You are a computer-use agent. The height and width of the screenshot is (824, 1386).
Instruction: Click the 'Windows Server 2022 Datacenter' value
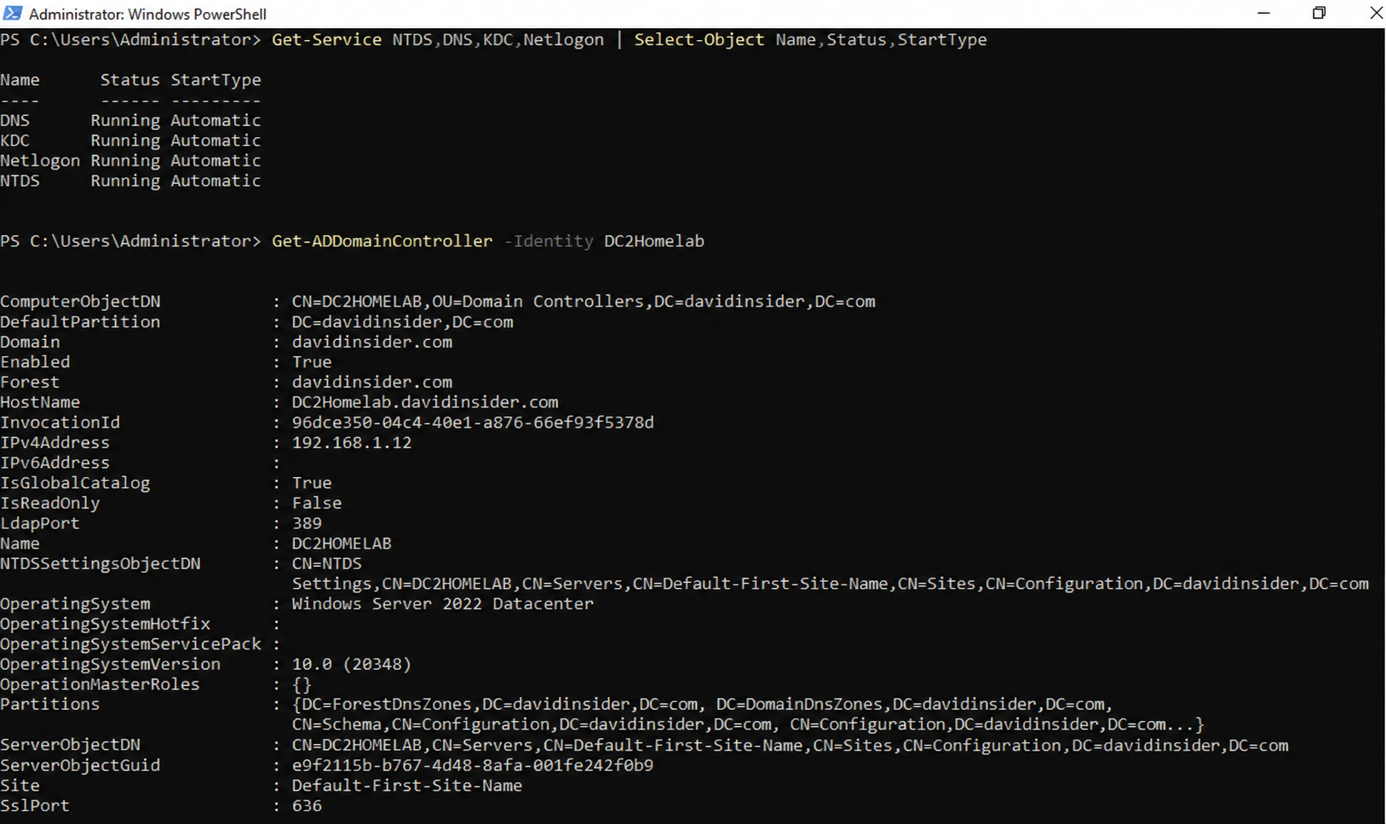coord(442,604)
